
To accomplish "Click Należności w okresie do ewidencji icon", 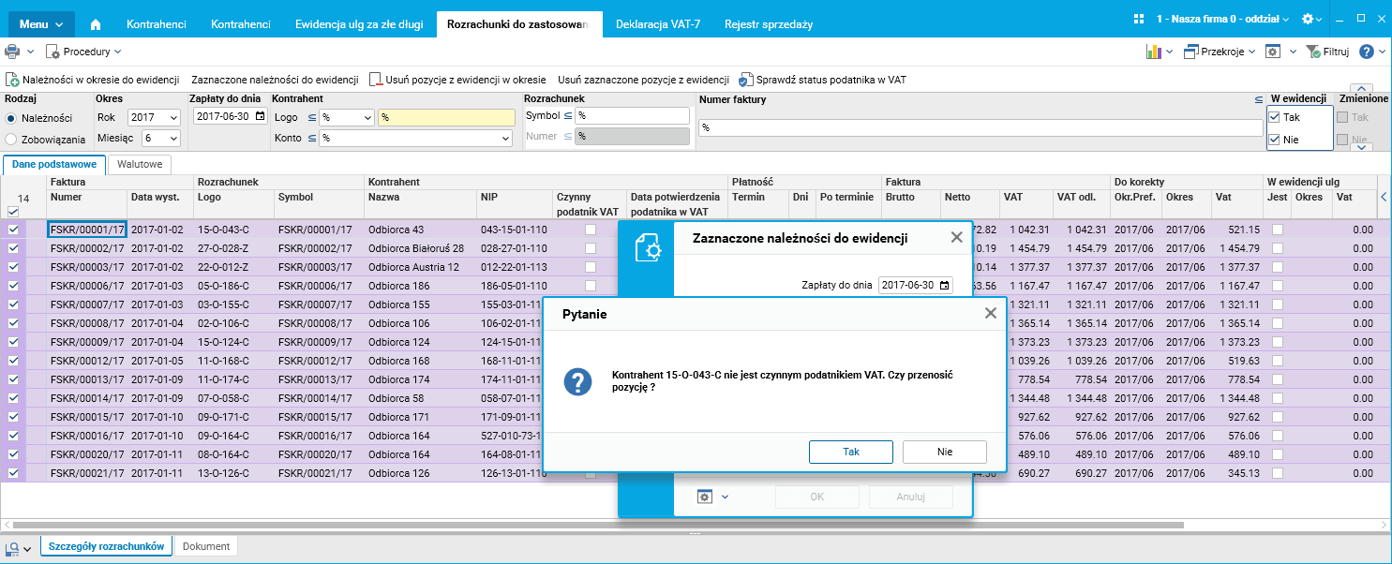I will point(13,81).
